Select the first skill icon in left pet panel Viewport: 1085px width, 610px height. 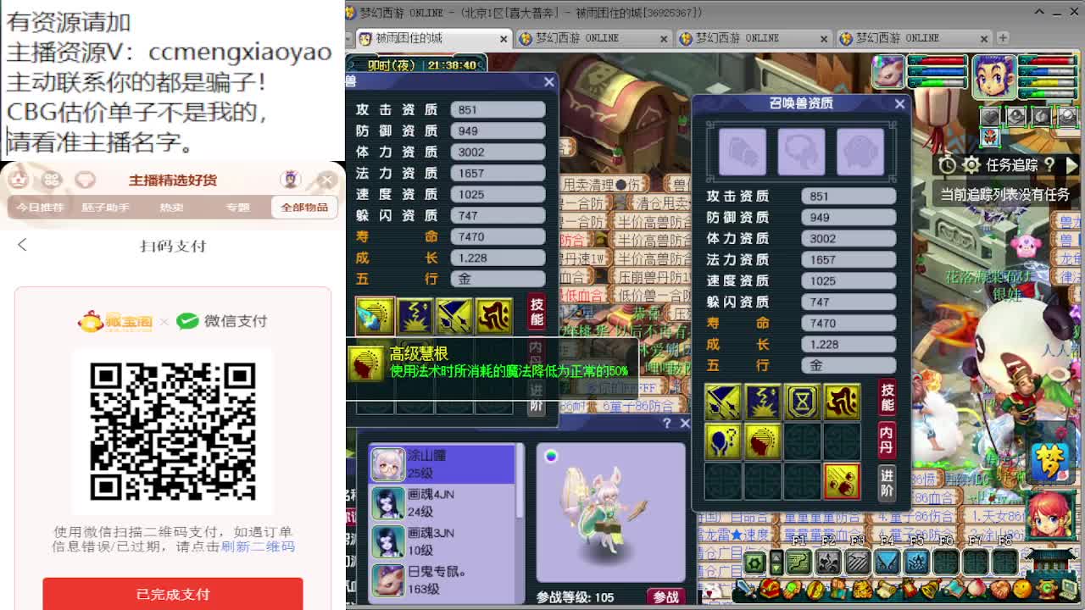pyautogui.click(x=374, y=315)
